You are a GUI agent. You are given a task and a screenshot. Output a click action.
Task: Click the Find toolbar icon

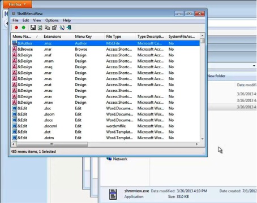click(62, 28)
